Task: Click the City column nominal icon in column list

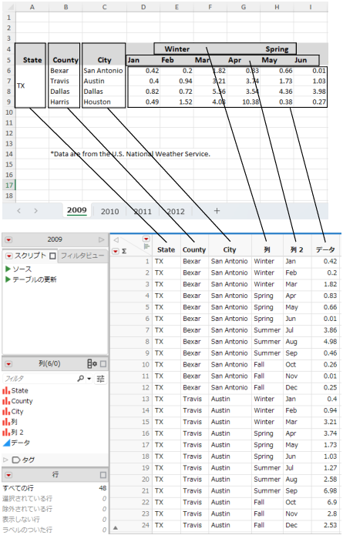Action: tap(6, 412)
